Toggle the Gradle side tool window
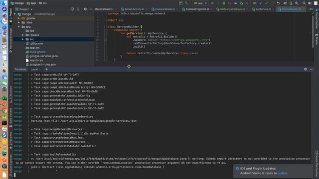This screenshot has height=179, width=319. click(317, 39)
